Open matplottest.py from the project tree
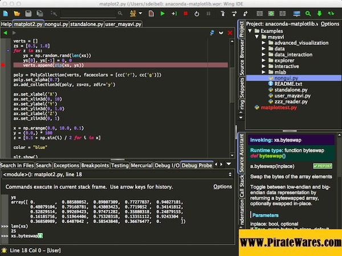This screenshot has height=256, width=342. pyautogui.click(x=279, y=106)
